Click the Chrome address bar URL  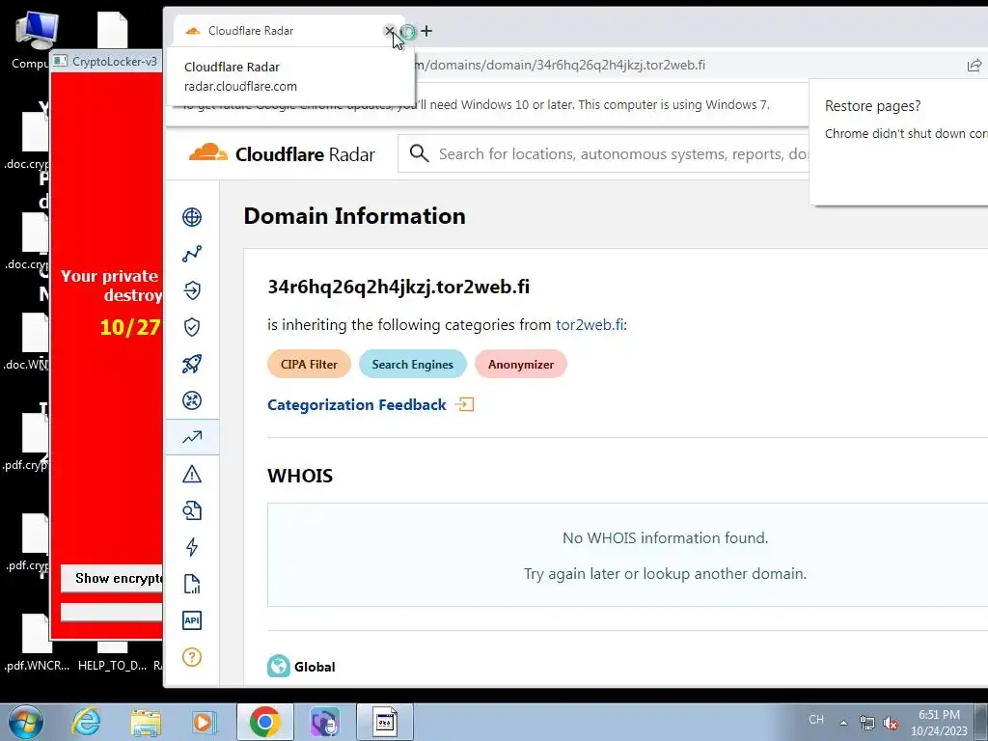point(561,65)
